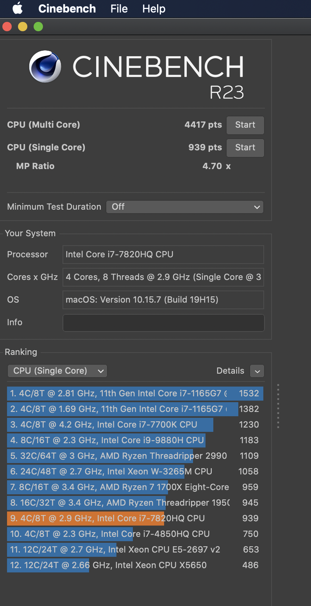The height and width of the screenshot is (606, 311).
Task: Select ranking row 7 Ryzen 7 1700X
Action: 135,487
